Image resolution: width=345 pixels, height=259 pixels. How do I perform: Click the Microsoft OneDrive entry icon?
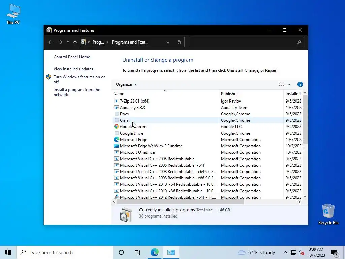point(116,152)
